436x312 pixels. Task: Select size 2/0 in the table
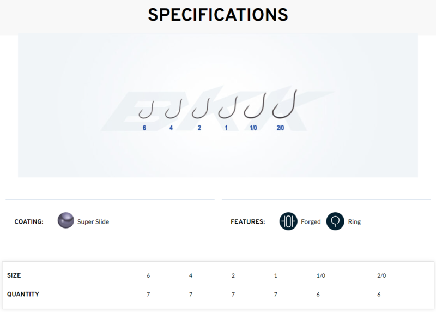point(381,275)
